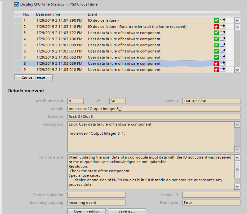Screen dimensions: 247x214
Task: Click red wrench error icon in event row 8
Action: [217, 63]
